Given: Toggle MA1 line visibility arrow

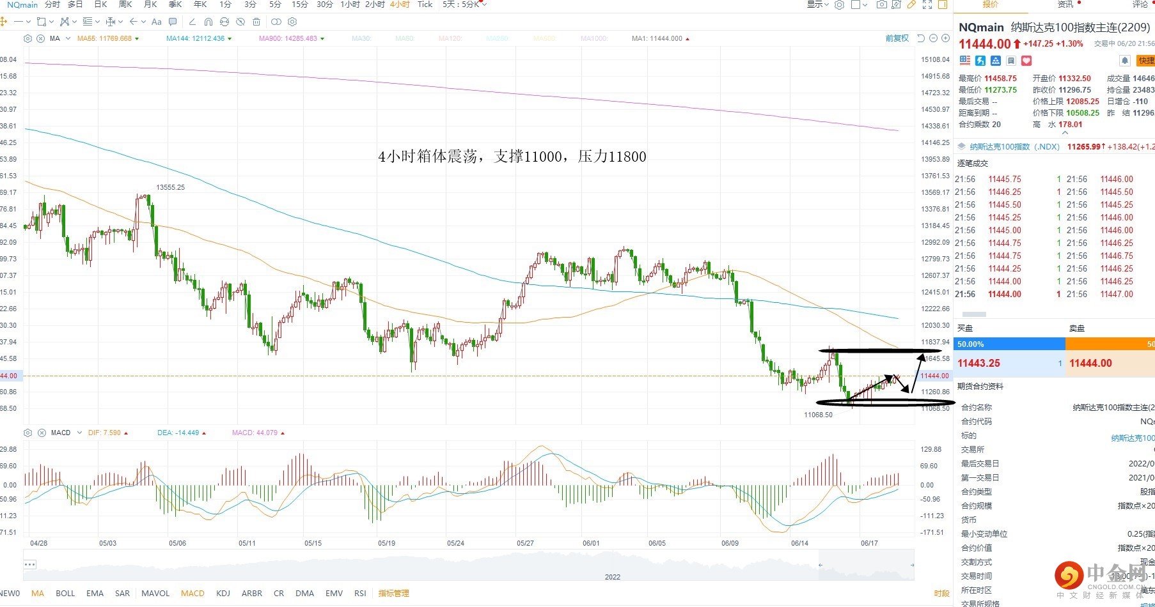Looking at the screenshot, I should [x=687, y=39].
